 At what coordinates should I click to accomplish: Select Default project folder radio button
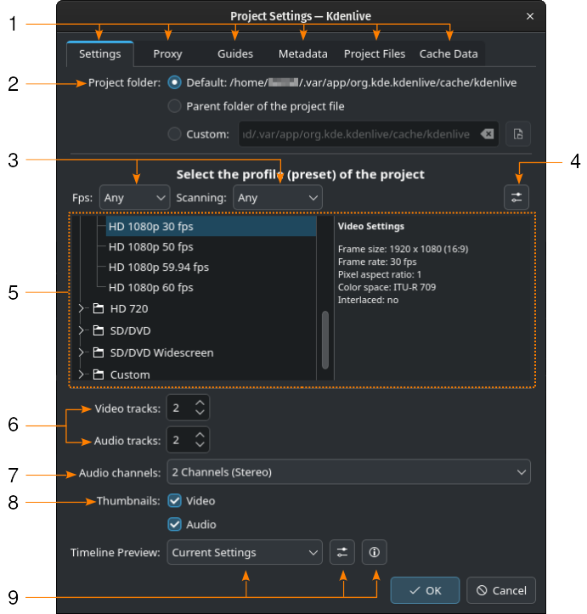(x=174, y=82)
